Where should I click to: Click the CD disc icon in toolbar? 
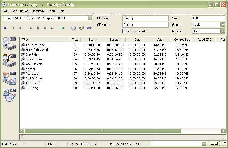pyautogui.click(x=74, y=28)
